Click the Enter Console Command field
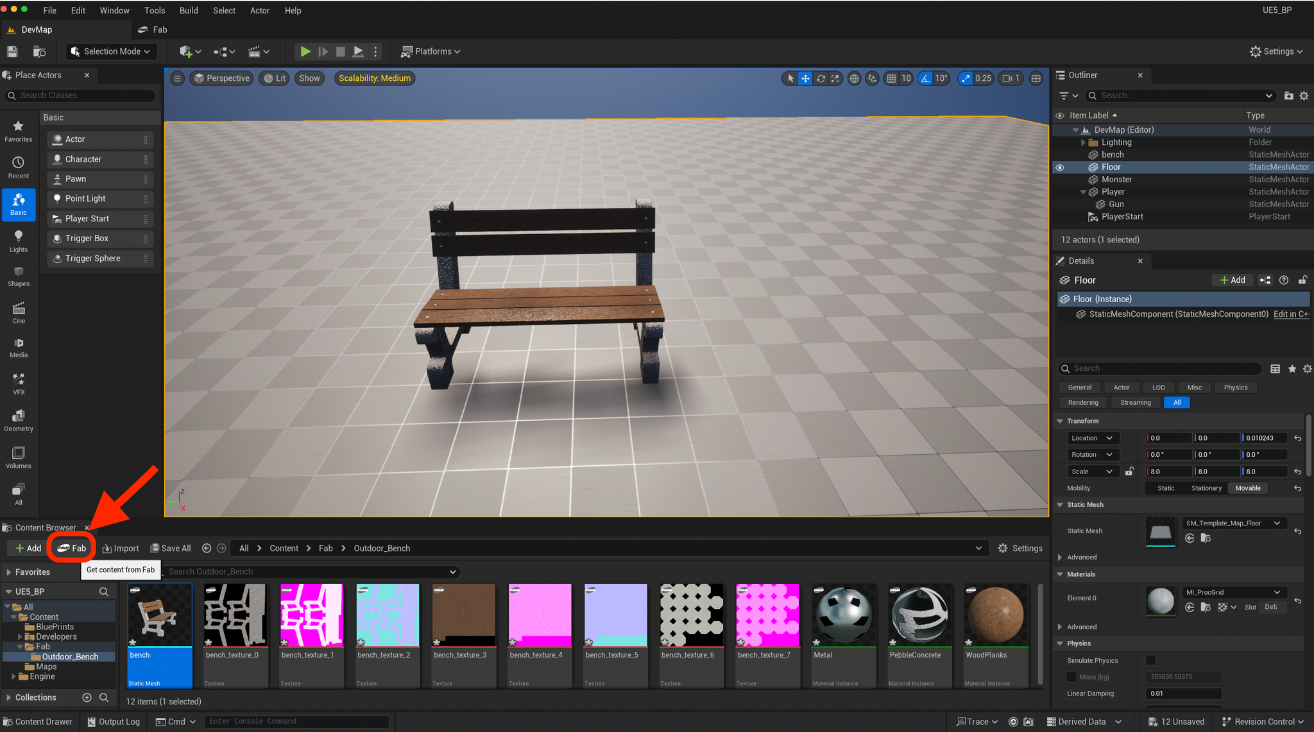 click(296, 722)
